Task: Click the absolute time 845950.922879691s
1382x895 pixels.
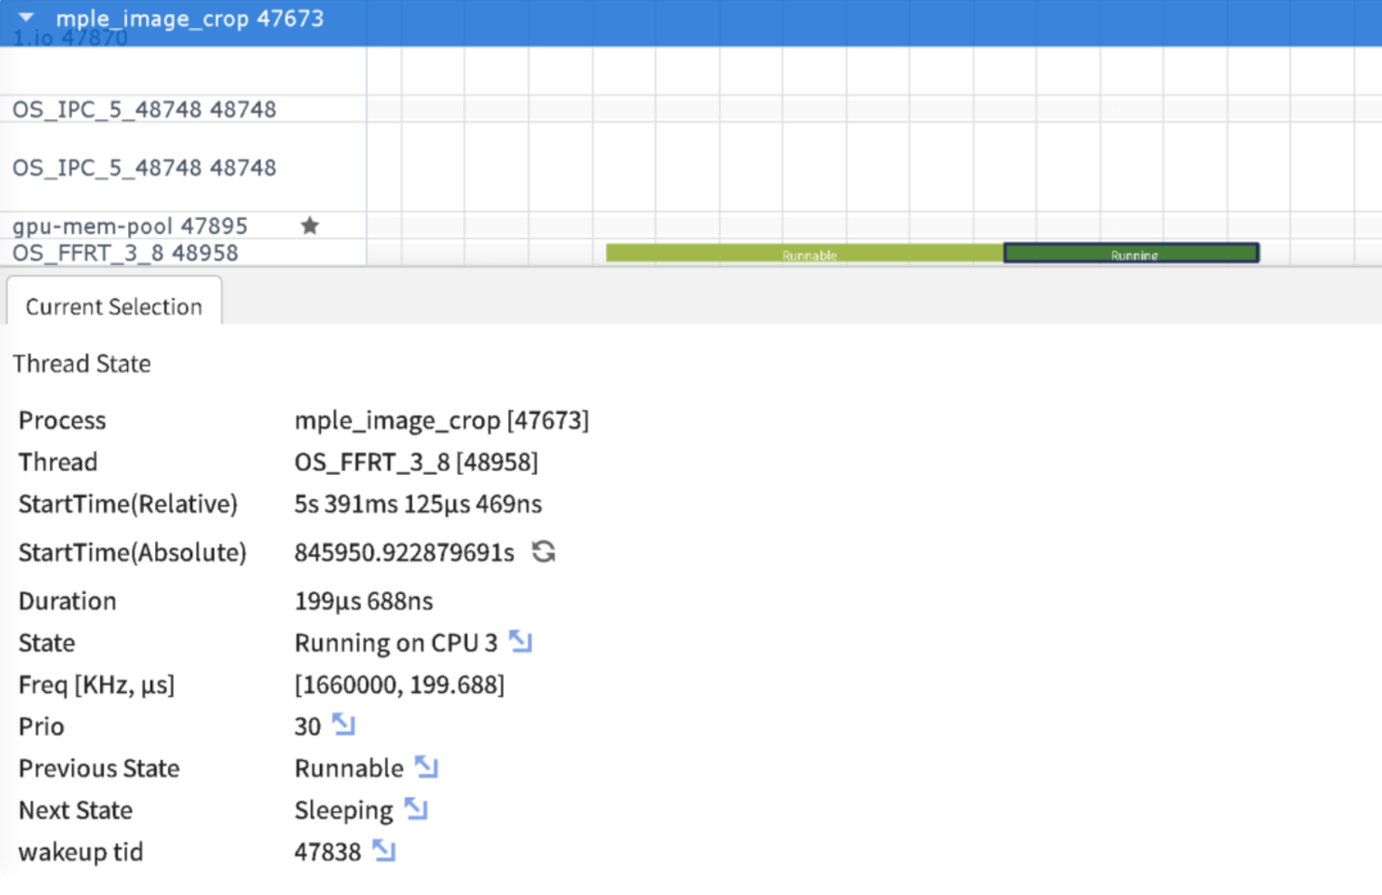Action: click(x=404, y=553)
